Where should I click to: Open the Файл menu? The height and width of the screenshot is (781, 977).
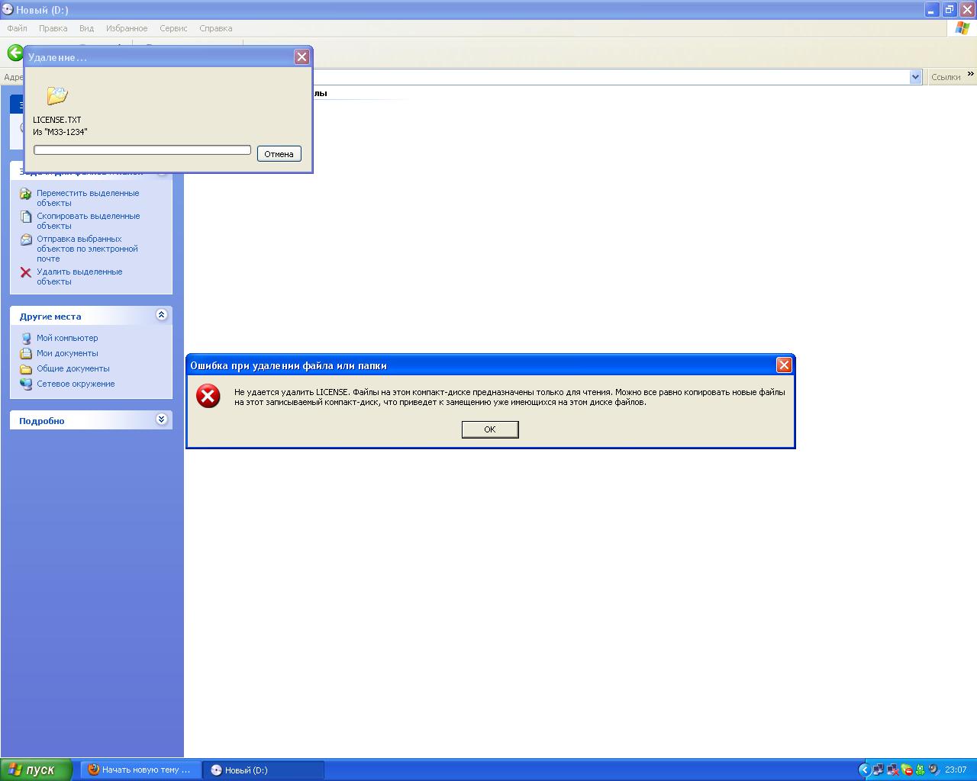pyautogui.click(x=17, y=28)
